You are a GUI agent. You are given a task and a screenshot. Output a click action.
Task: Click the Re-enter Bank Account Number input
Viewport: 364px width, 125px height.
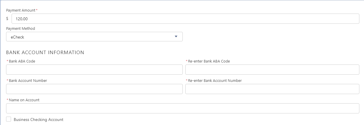click(x=272, y=89)
